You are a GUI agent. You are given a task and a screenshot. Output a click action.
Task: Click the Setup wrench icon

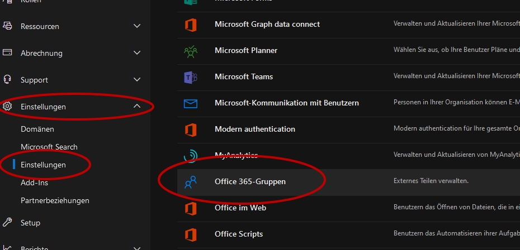pyautogui.click(x=7, y=222)
